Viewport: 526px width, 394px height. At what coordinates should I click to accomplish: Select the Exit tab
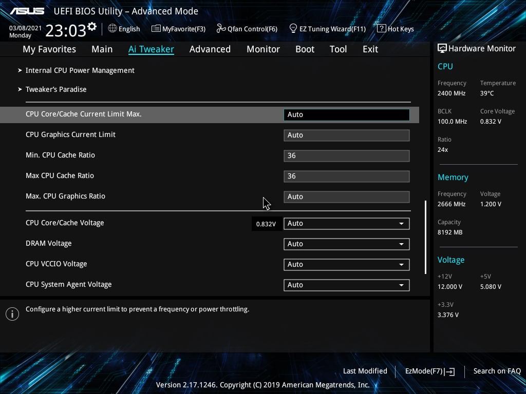coord(370,49)
